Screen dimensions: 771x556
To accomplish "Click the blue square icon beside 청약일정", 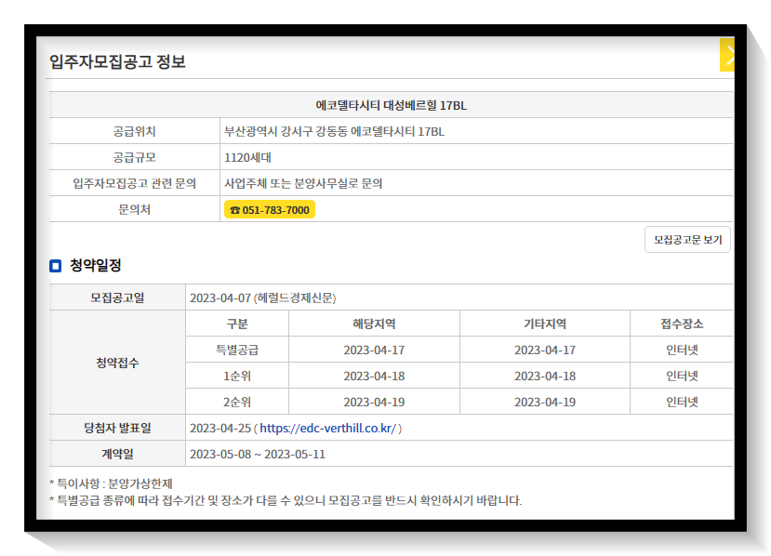I will tap(56, 266).
